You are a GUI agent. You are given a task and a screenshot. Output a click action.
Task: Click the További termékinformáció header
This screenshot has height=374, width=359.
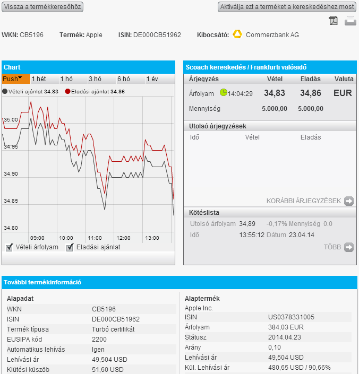[179, 282]
